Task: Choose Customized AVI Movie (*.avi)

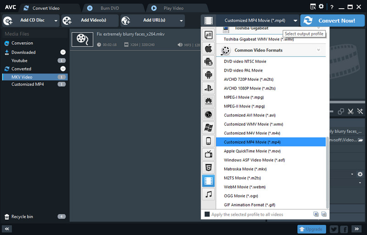Action: [x=271, y=115]
